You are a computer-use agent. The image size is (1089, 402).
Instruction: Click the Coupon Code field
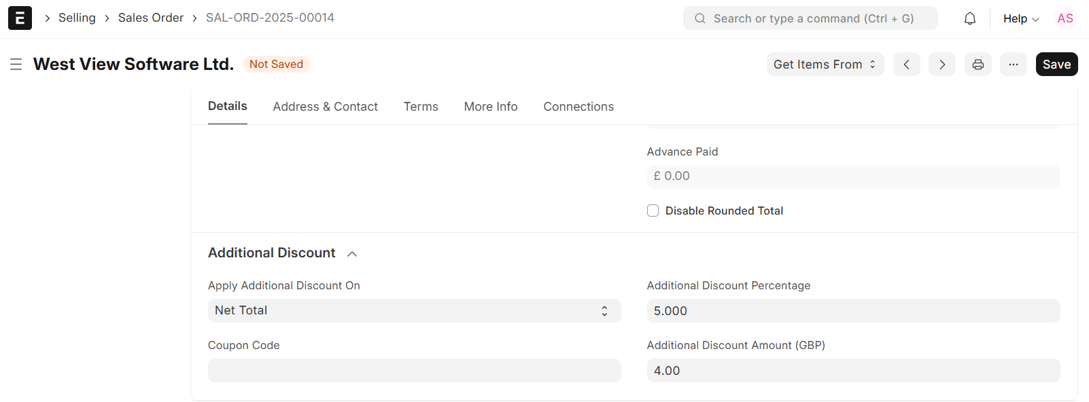[x=414, y=370]
